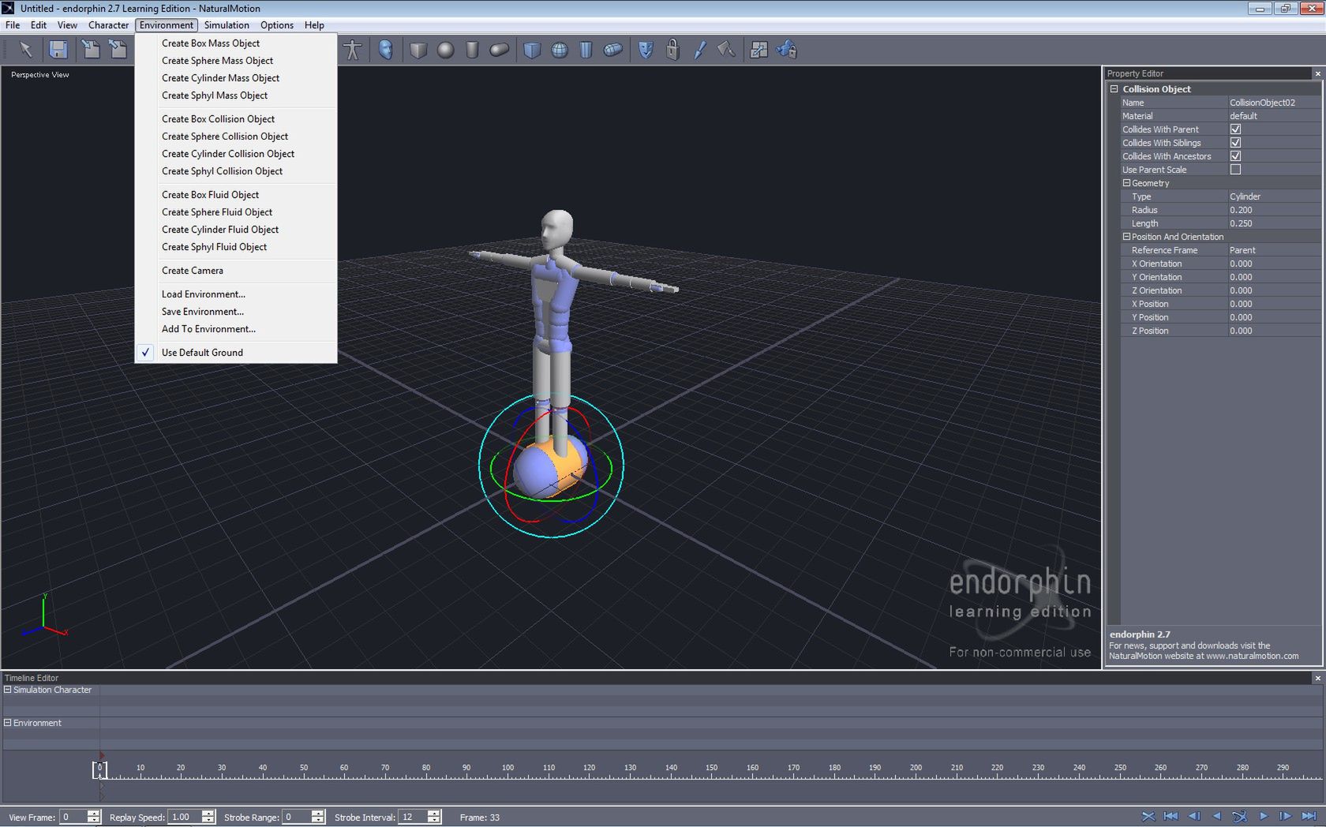1326x827 pixels.
Task: Toggle Collides With Ancestors checkbox
Action: pos(1235,155)
